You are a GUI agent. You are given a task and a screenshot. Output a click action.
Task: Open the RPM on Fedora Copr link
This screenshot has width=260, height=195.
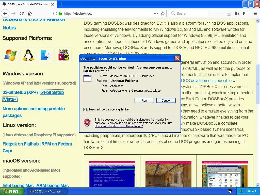57,144
